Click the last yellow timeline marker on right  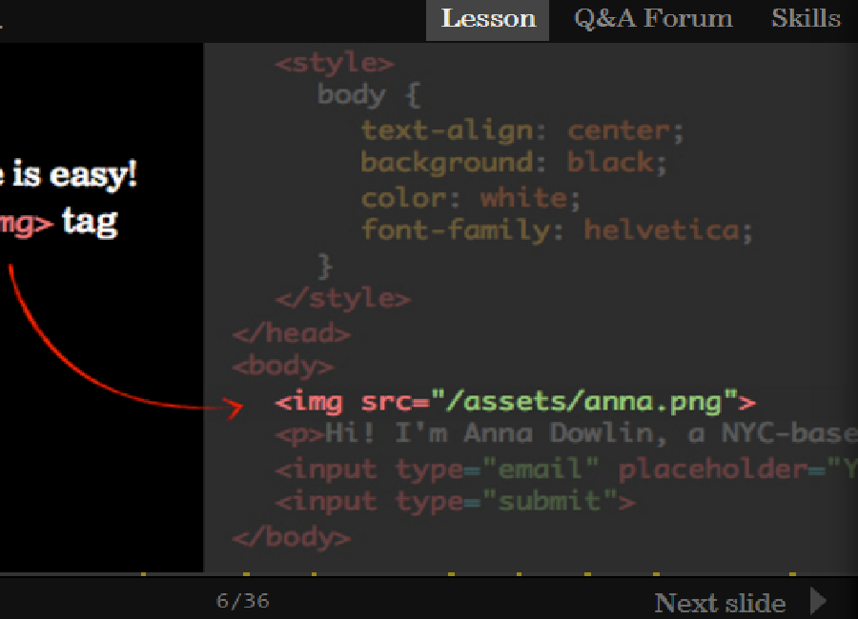[793, 574]
